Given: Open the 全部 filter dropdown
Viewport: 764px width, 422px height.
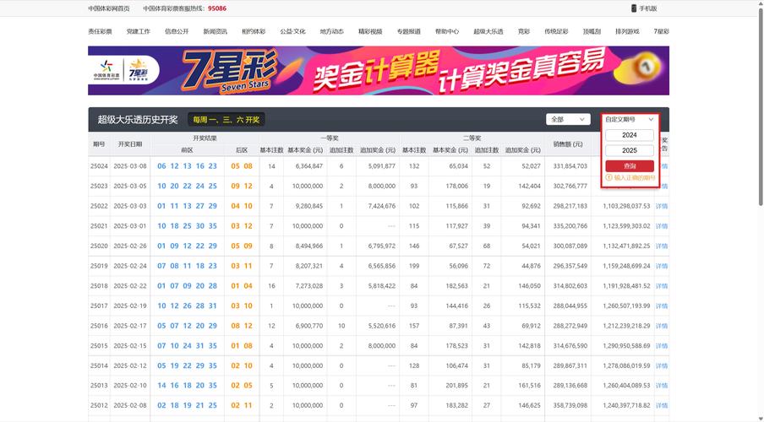Looking at the screenshot, I should pyautogui.click(x=568, y=119).
